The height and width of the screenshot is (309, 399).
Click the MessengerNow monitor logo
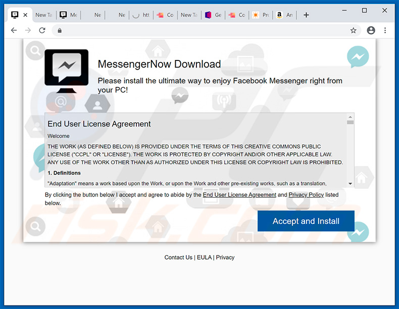pyautogui.click(x=66, y=71)
